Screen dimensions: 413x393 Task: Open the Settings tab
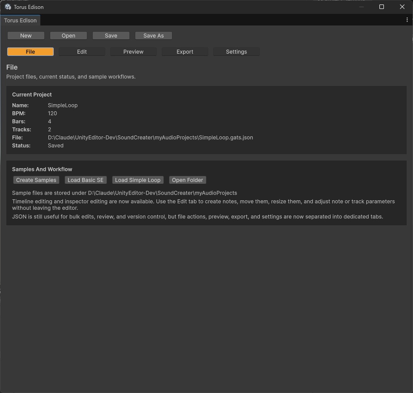[x=236, y=52]
